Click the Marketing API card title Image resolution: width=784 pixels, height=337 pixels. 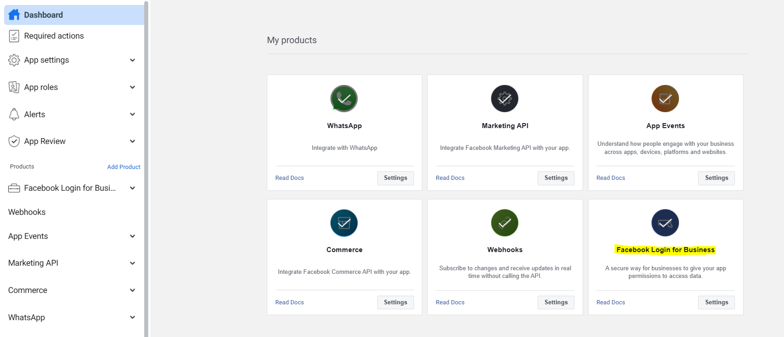(x=505, y=126)
